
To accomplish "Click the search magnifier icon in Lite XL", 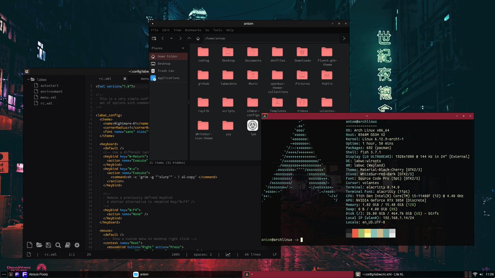I will tap(58, 245).
